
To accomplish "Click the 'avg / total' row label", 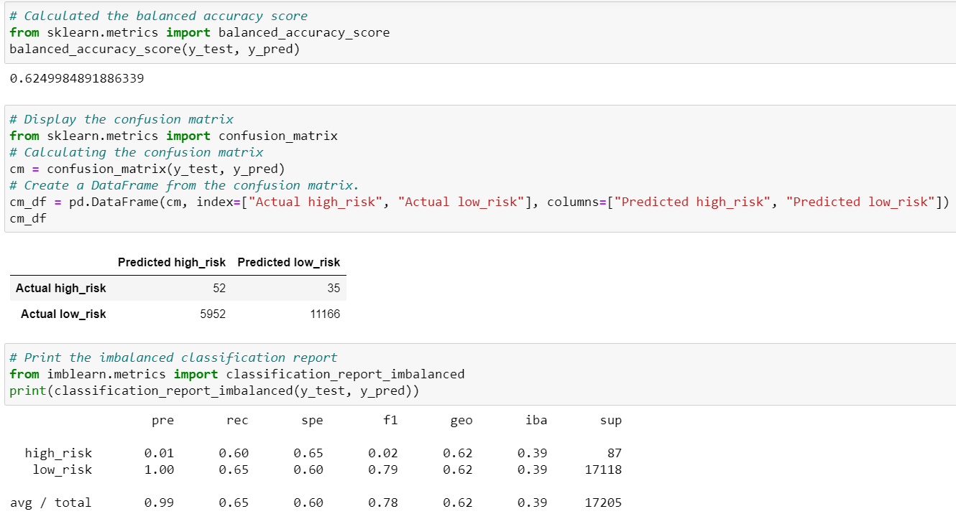I will point(51,502).
